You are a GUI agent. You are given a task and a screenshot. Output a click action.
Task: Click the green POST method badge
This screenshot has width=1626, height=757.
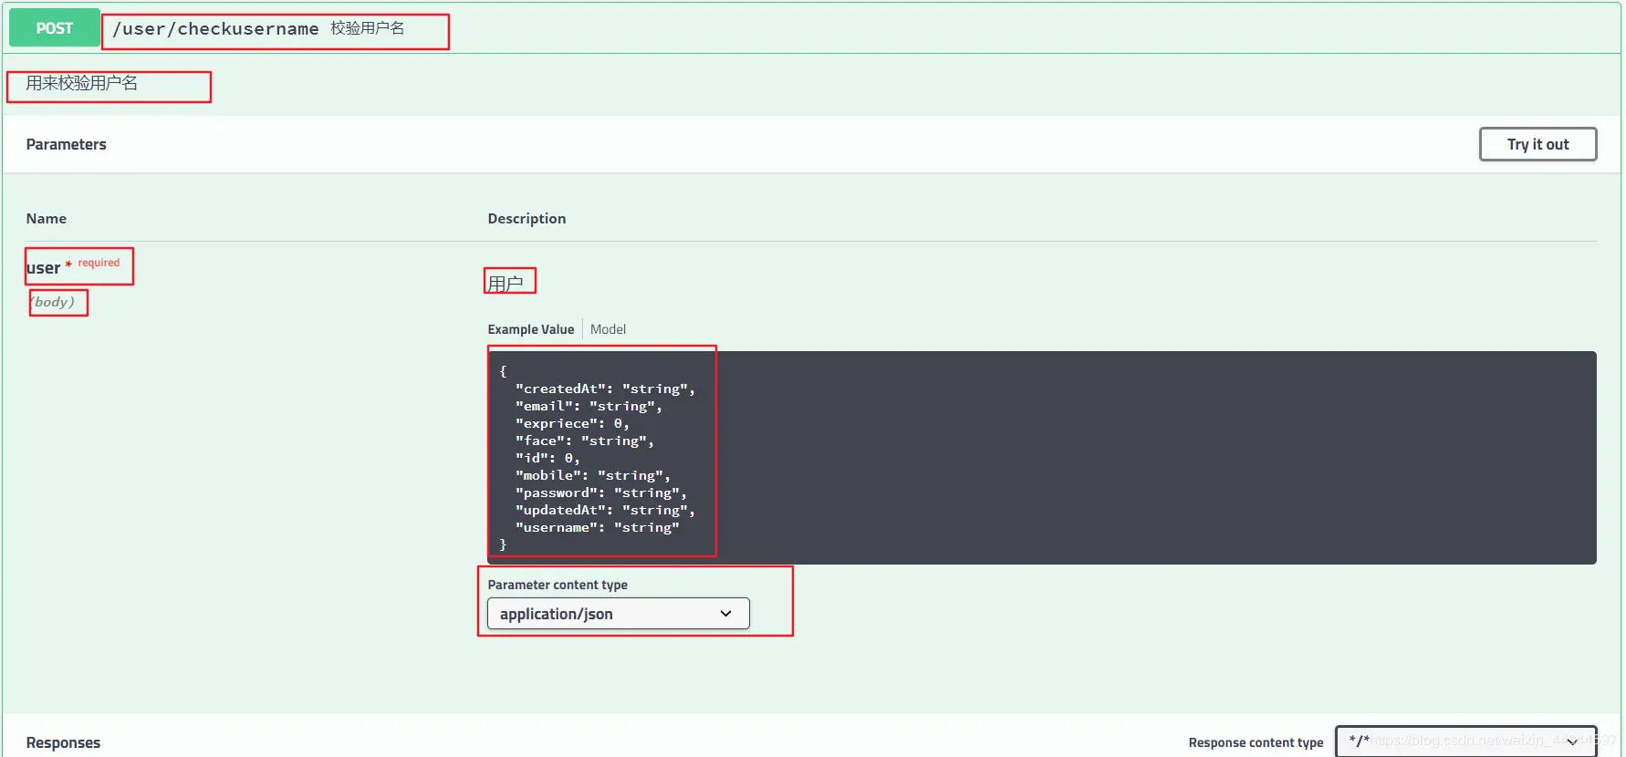pos(54,28)
